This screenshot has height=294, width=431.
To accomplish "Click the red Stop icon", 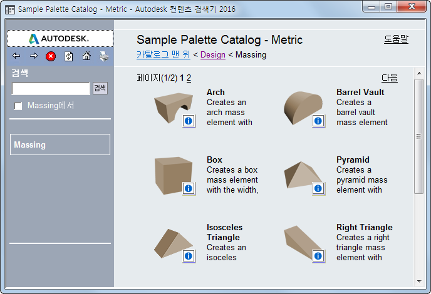I will (x=51, y=56).
